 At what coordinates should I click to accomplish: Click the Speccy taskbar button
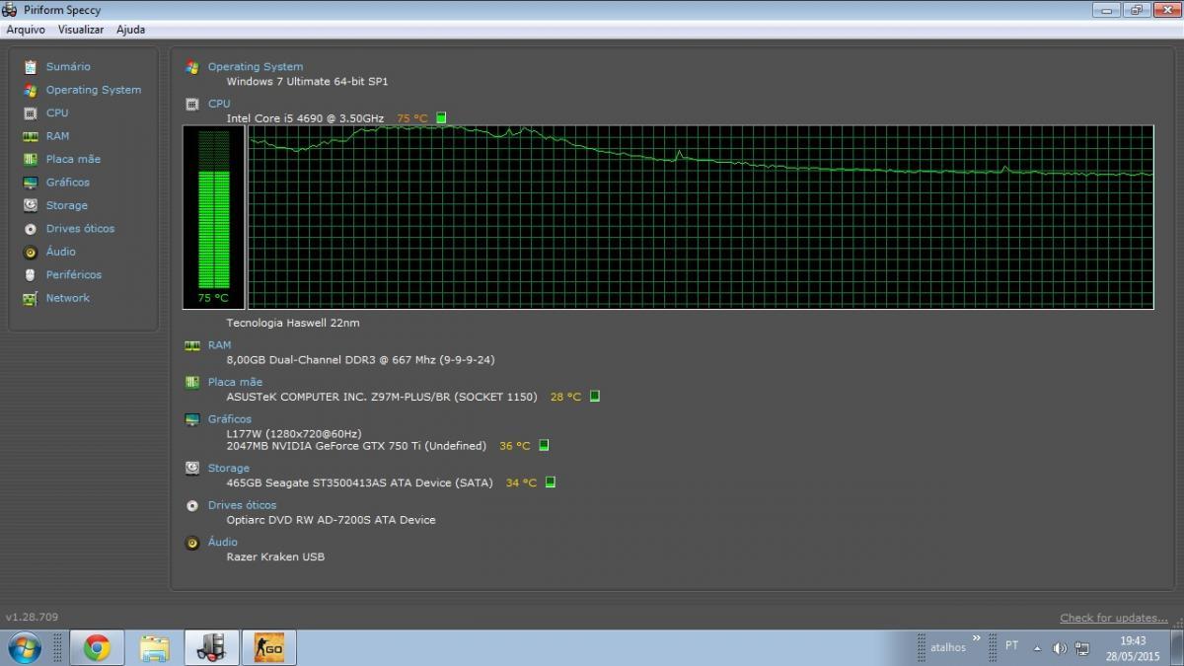[211, 648]
